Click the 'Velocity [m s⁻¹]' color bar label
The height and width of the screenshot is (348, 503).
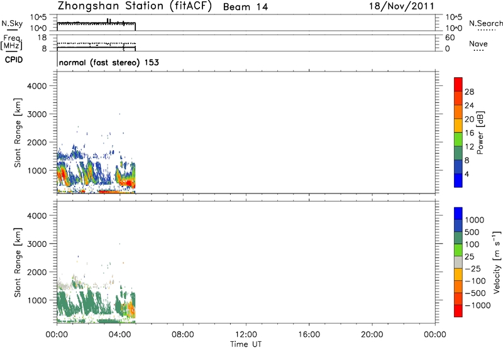click(496, 262)
